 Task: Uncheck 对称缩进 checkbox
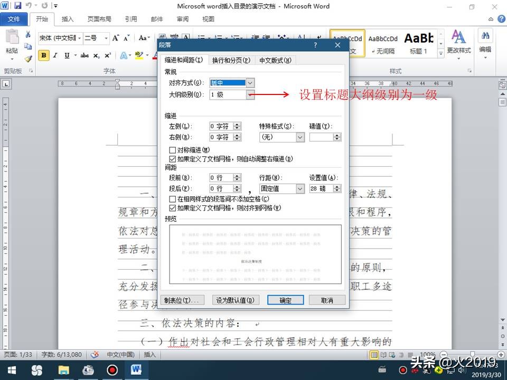(x=173, y=150)
